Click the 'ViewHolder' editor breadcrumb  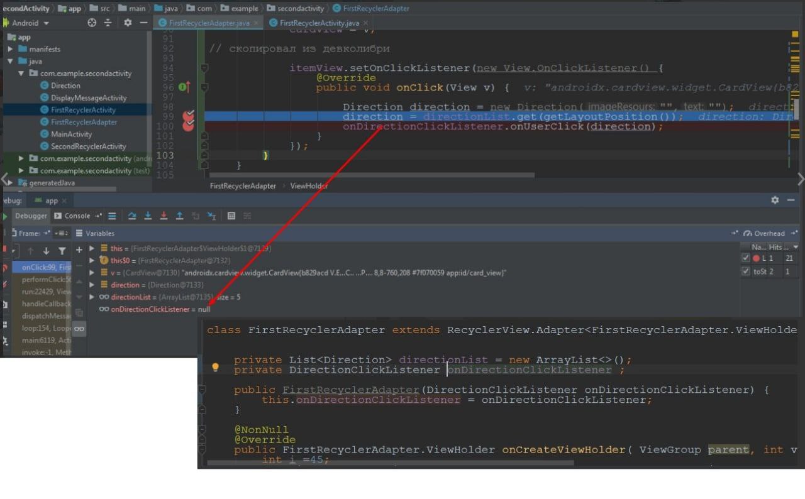point(309,186)
